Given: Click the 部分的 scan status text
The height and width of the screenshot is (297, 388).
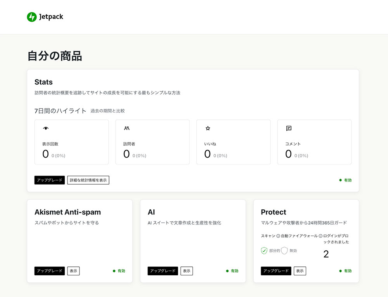Looking at the screenshot, I should point(274,251).
